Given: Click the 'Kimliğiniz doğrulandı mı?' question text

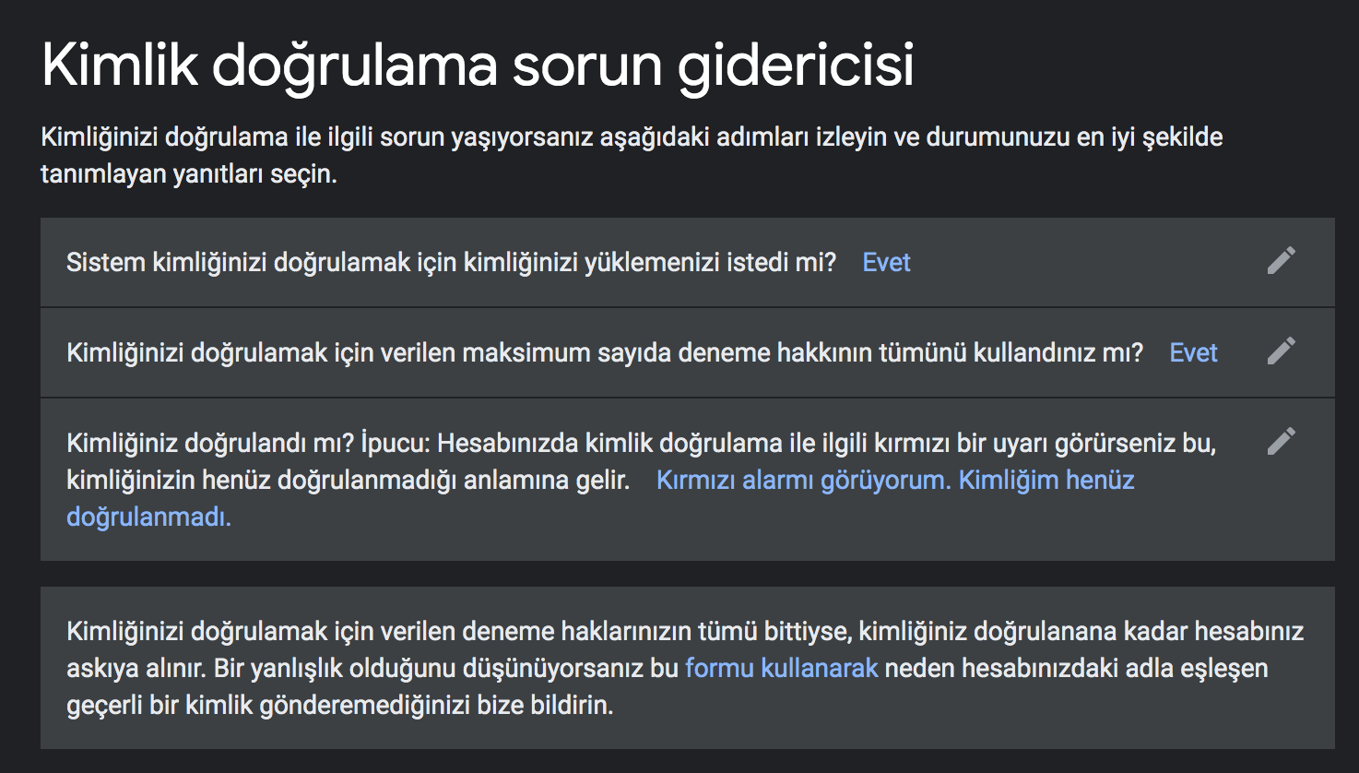Looking at the screenshot, I should coord(210,443).
